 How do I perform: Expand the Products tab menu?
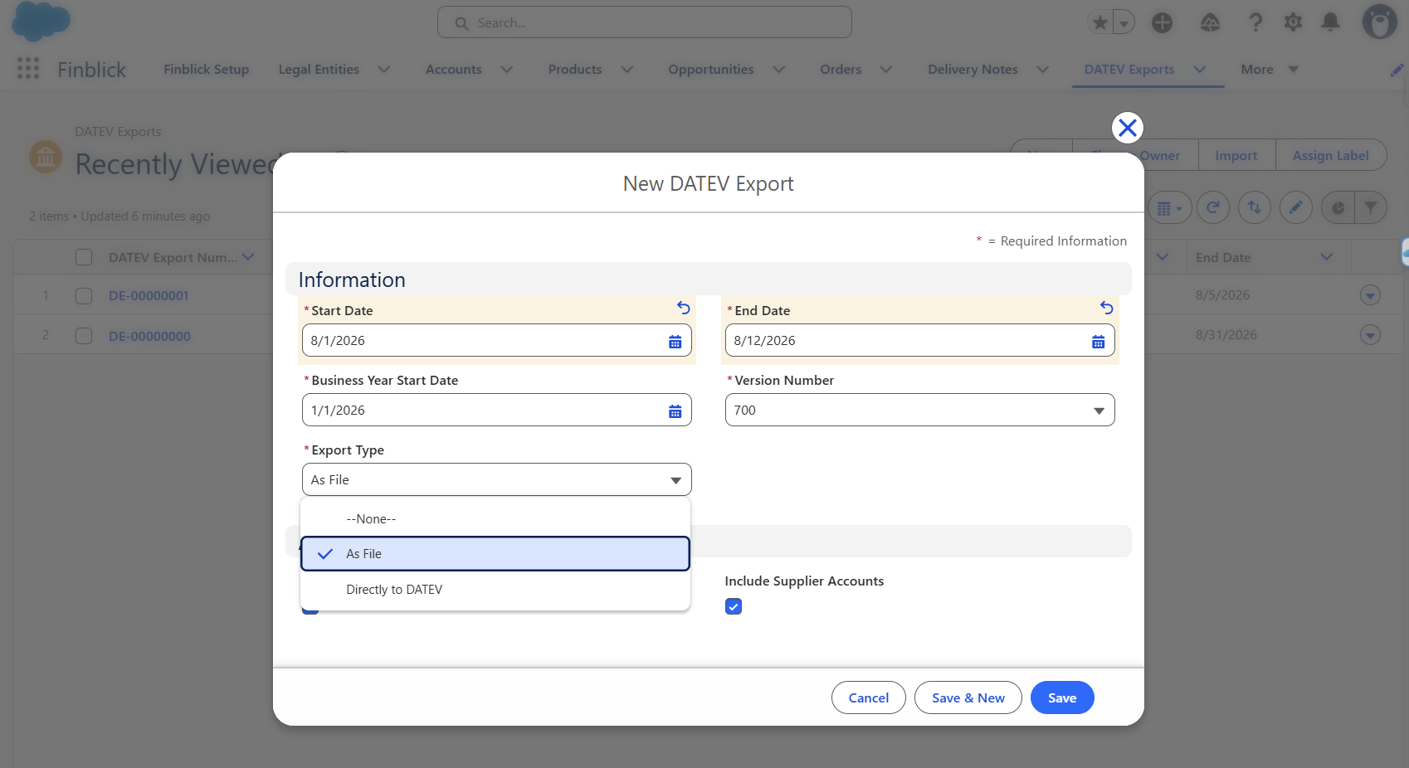point(627,70)
